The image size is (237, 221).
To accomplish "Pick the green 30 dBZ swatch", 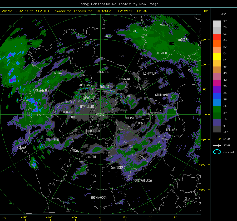I will pyautogui.click(x=217, y=109).
